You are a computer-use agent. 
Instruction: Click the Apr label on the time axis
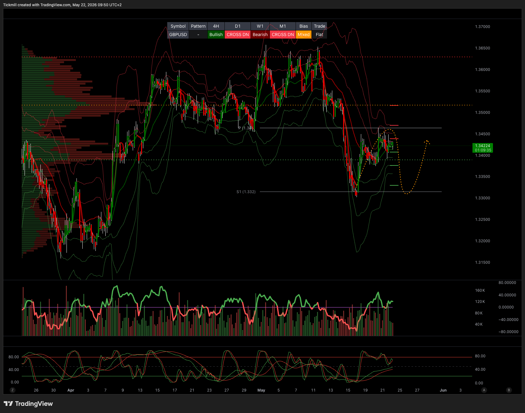(71, 390)
